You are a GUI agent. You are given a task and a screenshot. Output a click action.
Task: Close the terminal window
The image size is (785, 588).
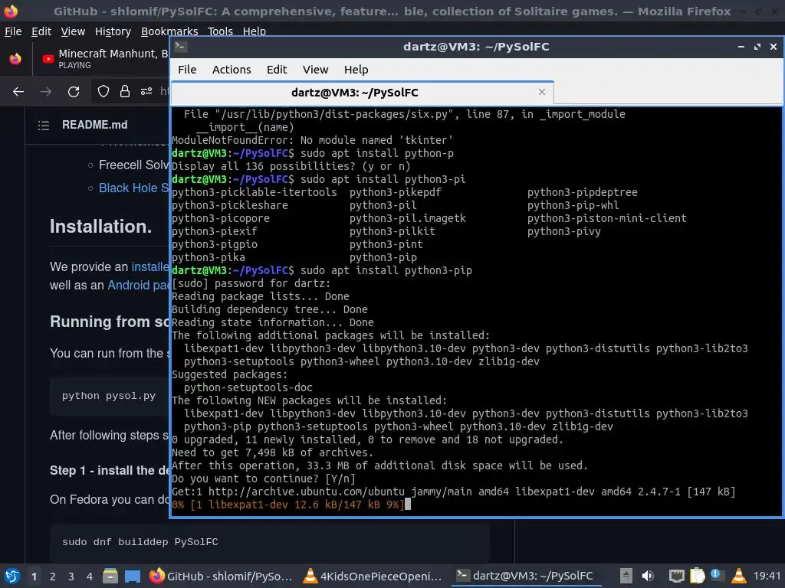point(773,47)
